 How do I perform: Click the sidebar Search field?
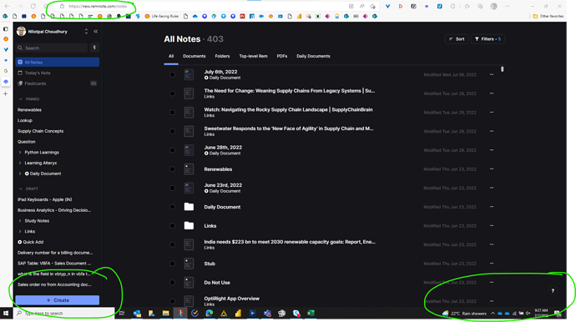(x=52, y=48)
